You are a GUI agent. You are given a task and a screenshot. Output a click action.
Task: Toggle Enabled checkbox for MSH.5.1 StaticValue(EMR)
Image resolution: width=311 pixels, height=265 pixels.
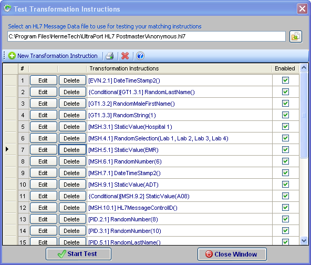tap(285, 150)
